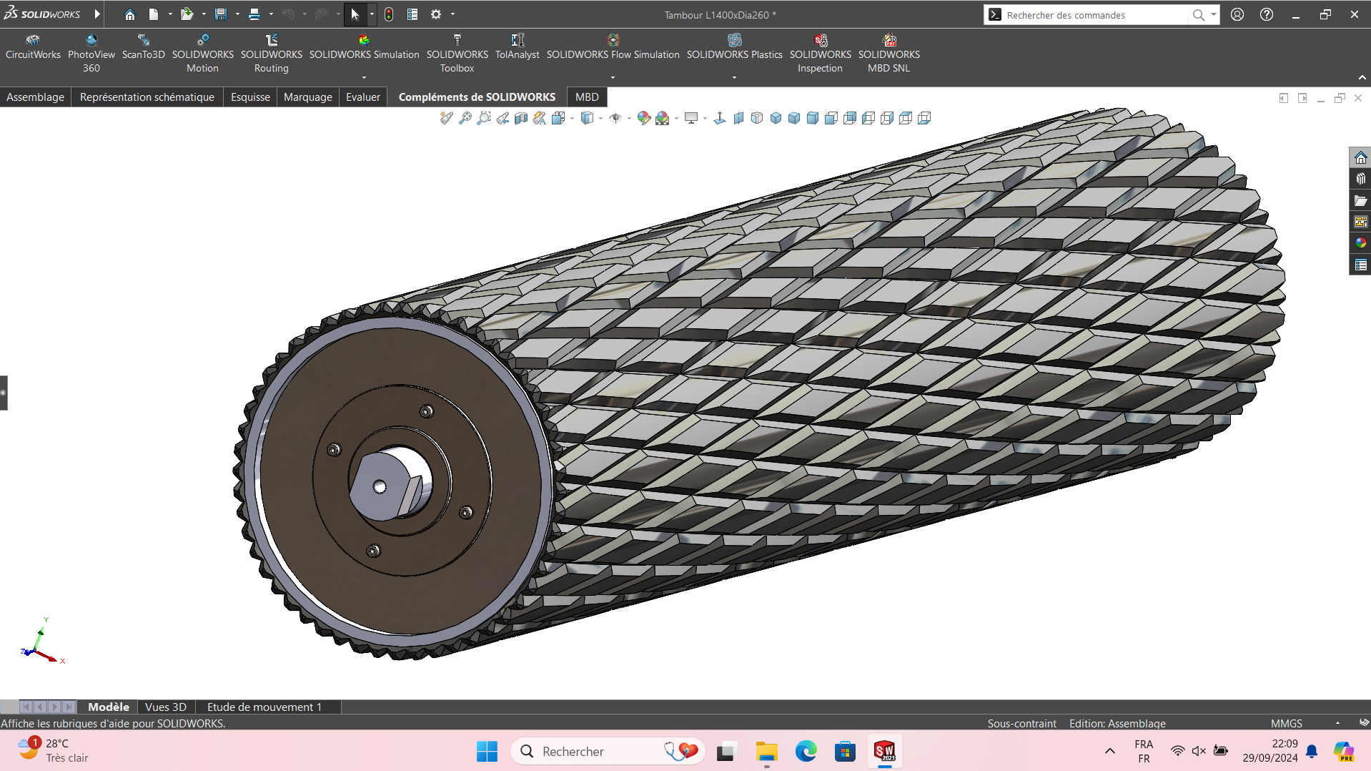Viewport: 1371px width, 771px height.
Task: Rebuild the model with traffic light icon
Action: tap(389, 14)
